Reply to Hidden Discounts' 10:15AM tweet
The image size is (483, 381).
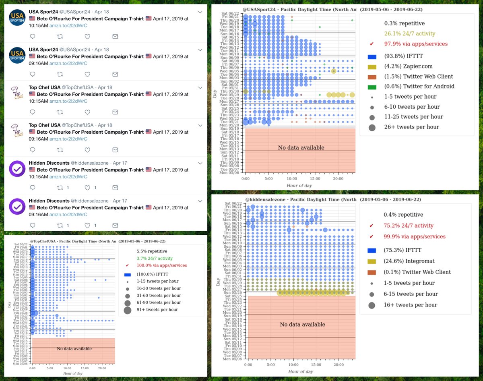click(33, 188)
